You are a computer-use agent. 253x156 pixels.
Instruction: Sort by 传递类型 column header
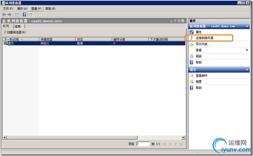click(57, 39)
